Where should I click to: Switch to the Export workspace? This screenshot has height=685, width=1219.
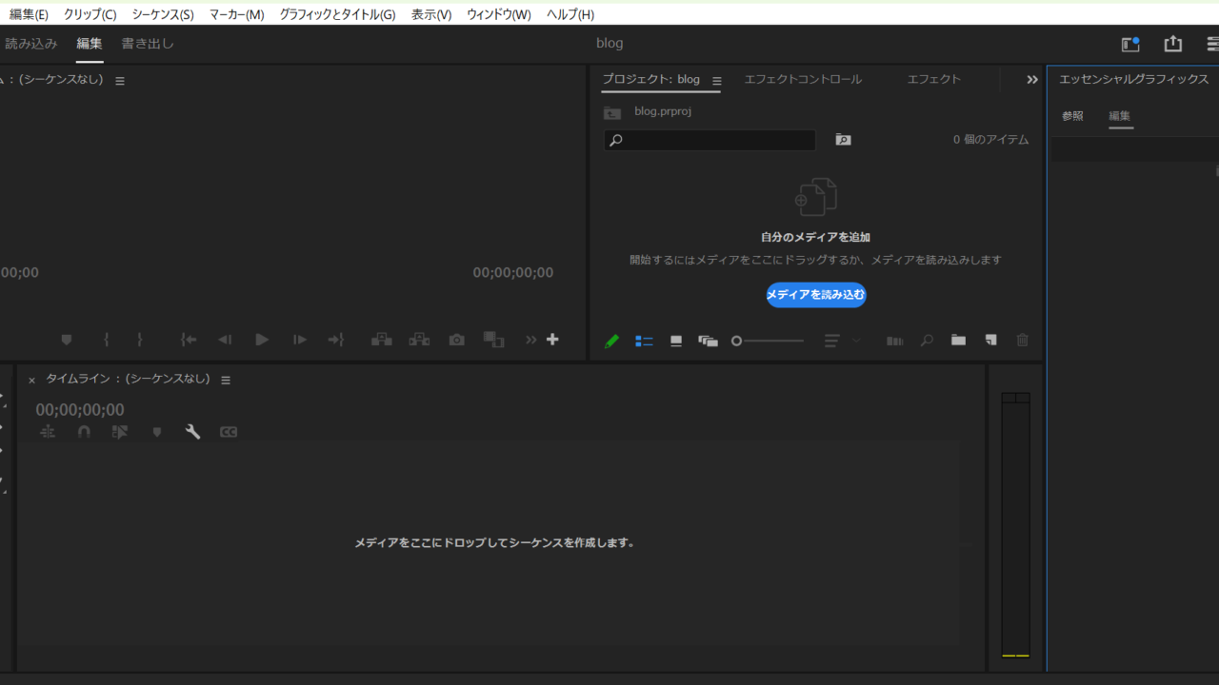click(x=148, y=43)
